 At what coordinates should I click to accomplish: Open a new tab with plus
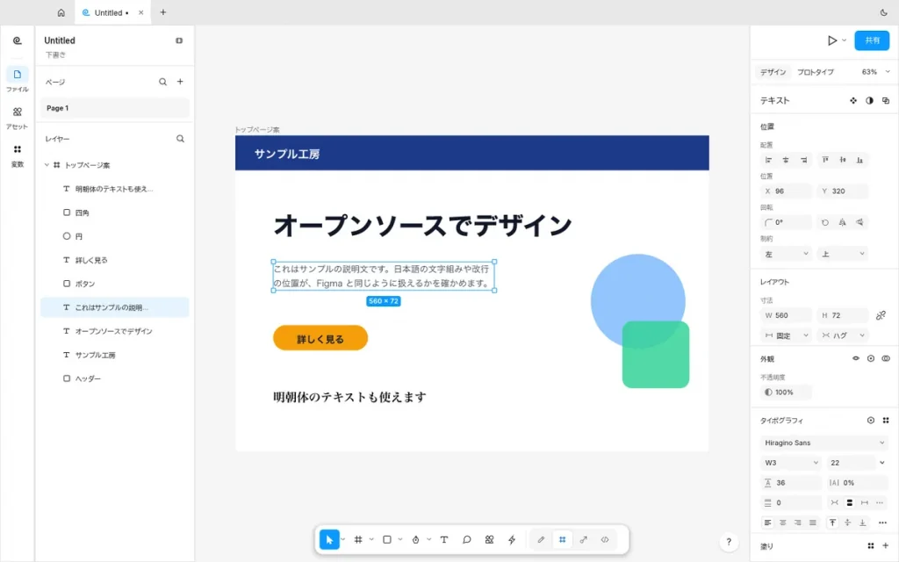coord(162,12)
